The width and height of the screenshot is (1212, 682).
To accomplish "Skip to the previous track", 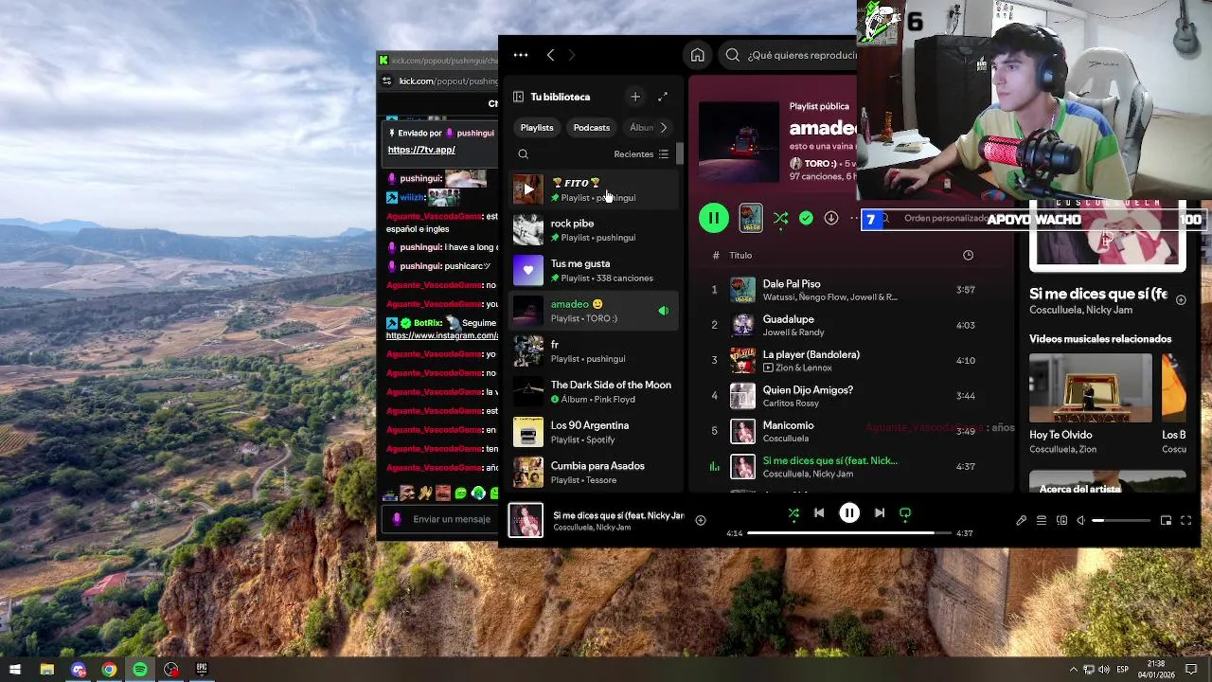I will click(819, 513).
